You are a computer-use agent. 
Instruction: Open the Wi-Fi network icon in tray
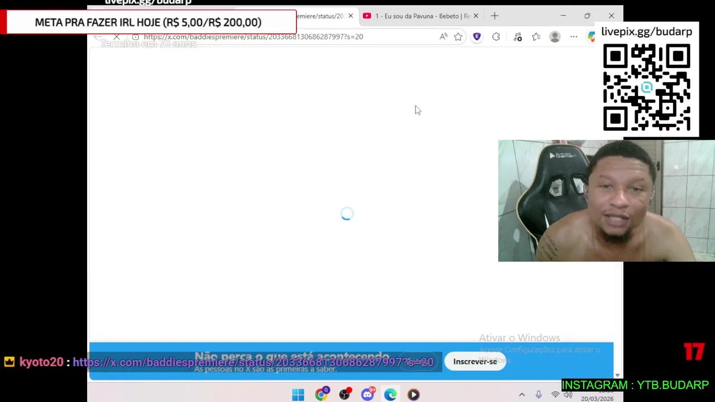pos(555,395)
